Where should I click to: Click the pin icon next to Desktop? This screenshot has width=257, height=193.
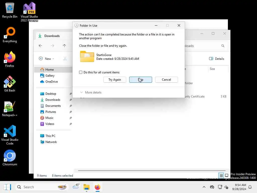pyautogui.click(x=71, y=94)
